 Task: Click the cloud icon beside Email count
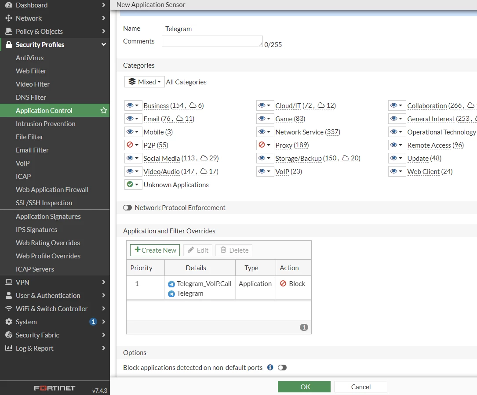(180, 118)
